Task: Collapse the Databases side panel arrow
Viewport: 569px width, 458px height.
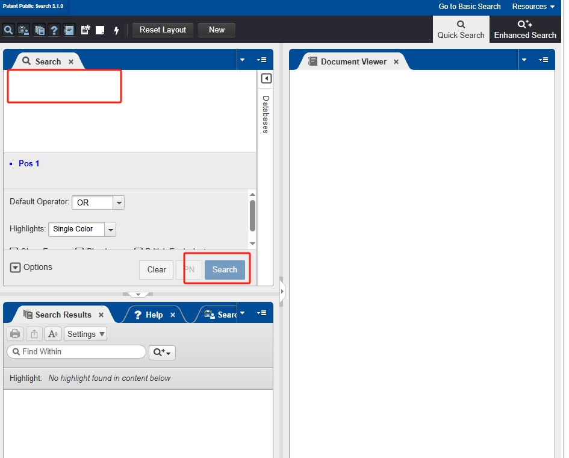Action: click(x=266, y=78)
